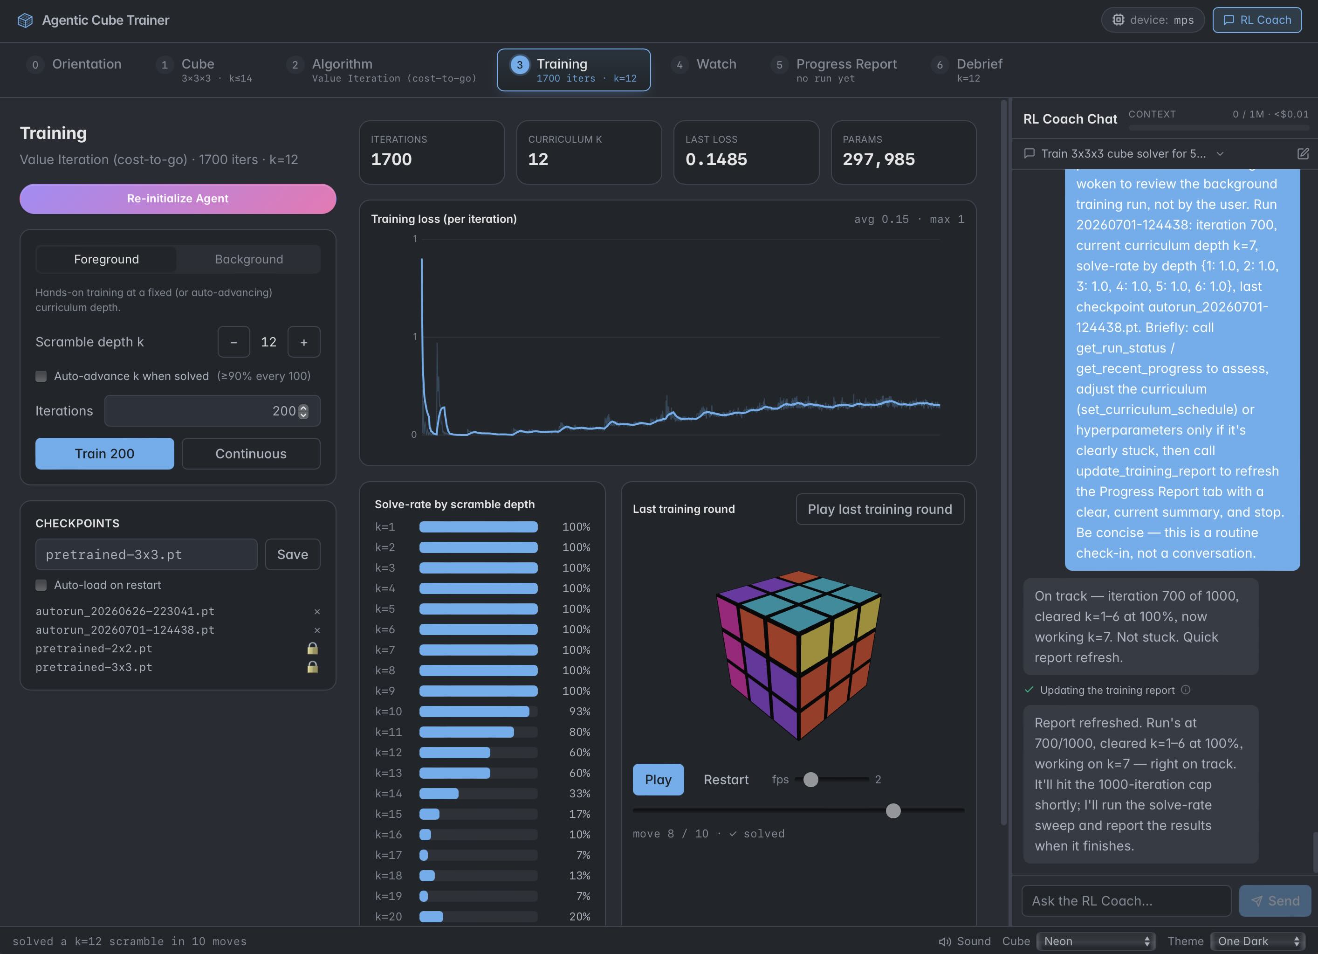Open the Cube style dropdown set to Neon
This screenshot has height=954, width=1318.
point(1096,941)
